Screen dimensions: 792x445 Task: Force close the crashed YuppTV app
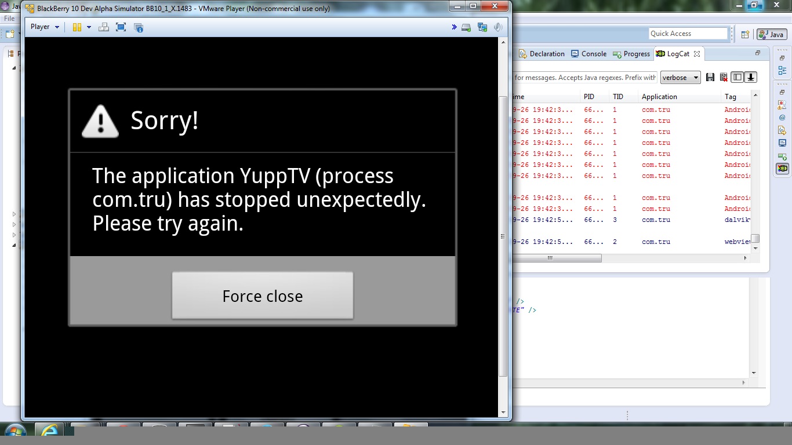point(262,296)
